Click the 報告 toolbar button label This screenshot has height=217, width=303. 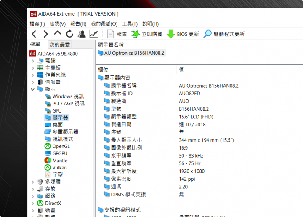pyautogui.click(x=122, y=34)
